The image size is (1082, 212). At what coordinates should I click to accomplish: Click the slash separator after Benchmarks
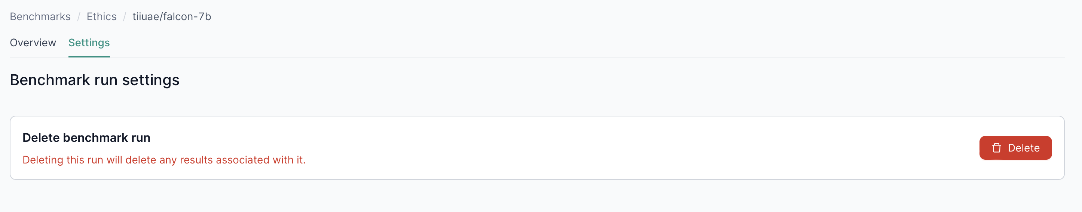(x=79, y=17)
